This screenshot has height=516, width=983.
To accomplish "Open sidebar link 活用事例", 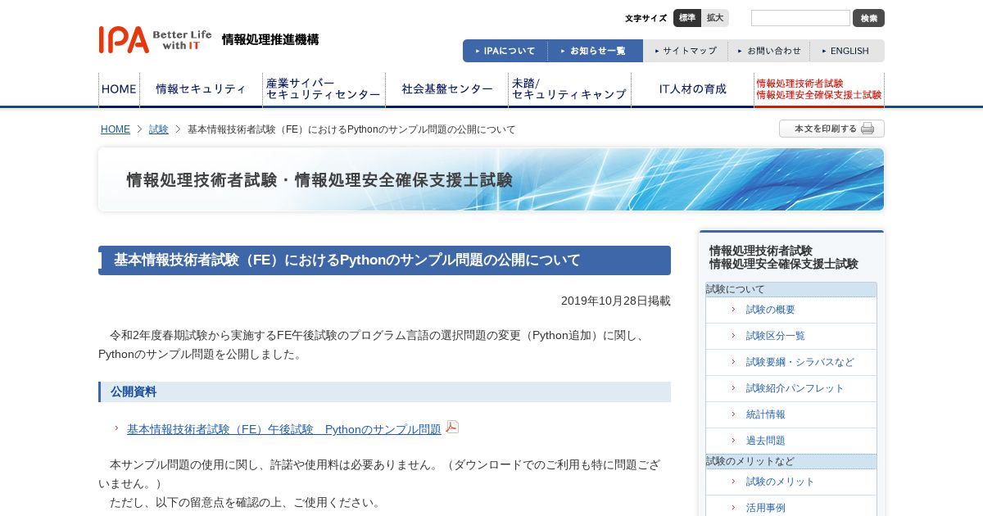I will [766, 508].
